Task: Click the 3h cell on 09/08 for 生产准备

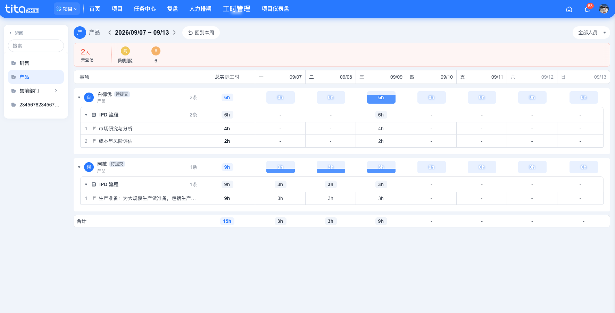Action: (x=331, y=198)
